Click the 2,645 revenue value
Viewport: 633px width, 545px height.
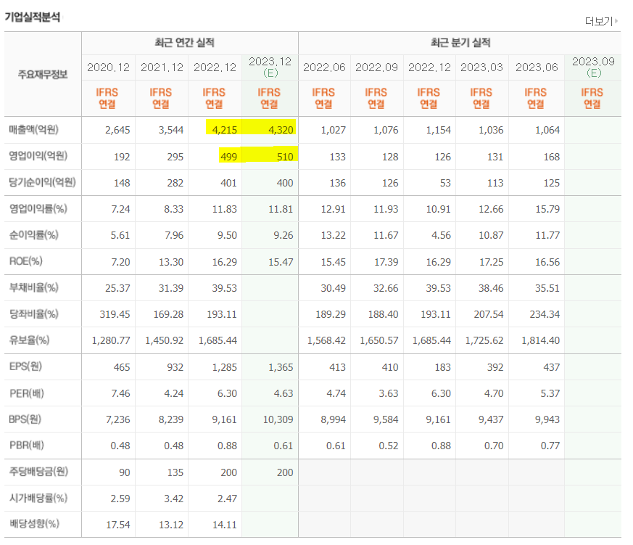[x=117, y=130]
